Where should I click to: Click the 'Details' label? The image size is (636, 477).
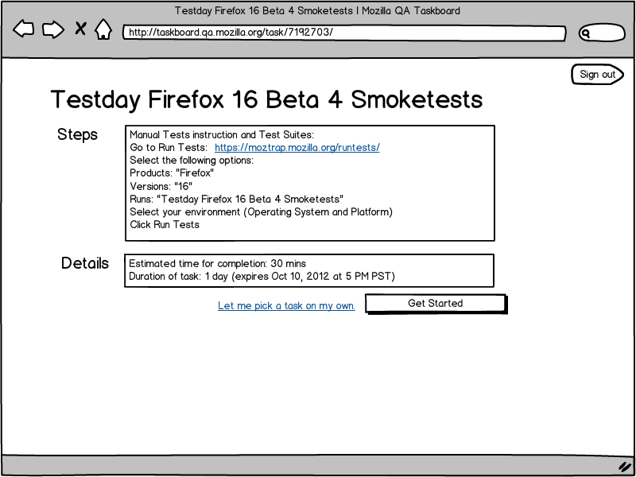coord(85,263)
